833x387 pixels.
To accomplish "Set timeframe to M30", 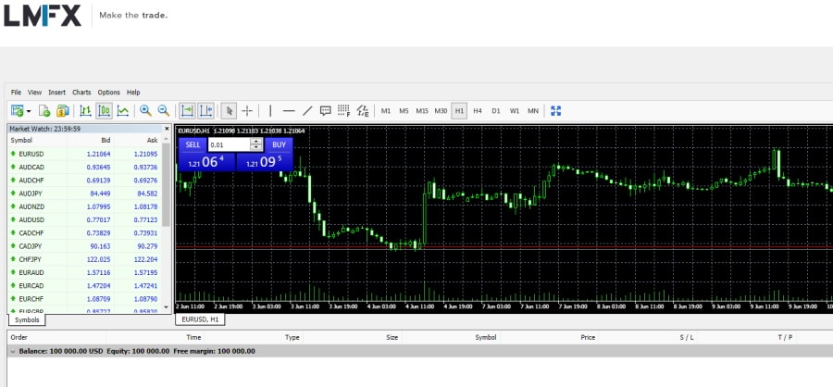I will tap(441, 111).
